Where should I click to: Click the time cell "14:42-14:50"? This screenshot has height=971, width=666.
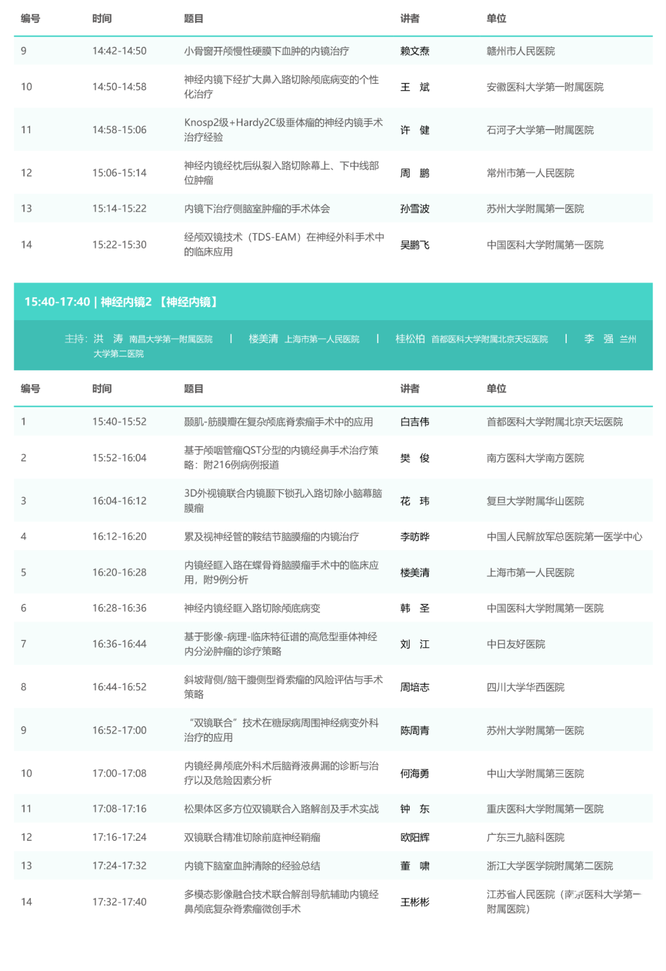pos(120,51)
